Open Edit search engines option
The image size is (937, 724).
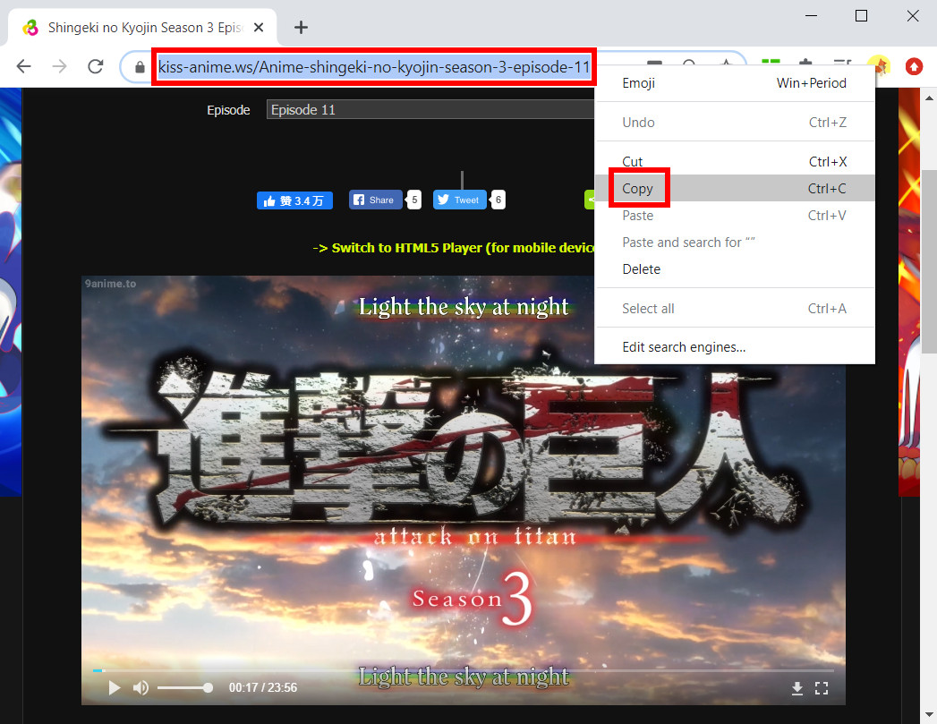(x=735, y=347)
